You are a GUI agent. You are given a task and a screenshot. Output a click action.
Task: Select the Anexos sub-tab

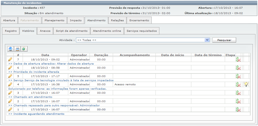[45, 31]
